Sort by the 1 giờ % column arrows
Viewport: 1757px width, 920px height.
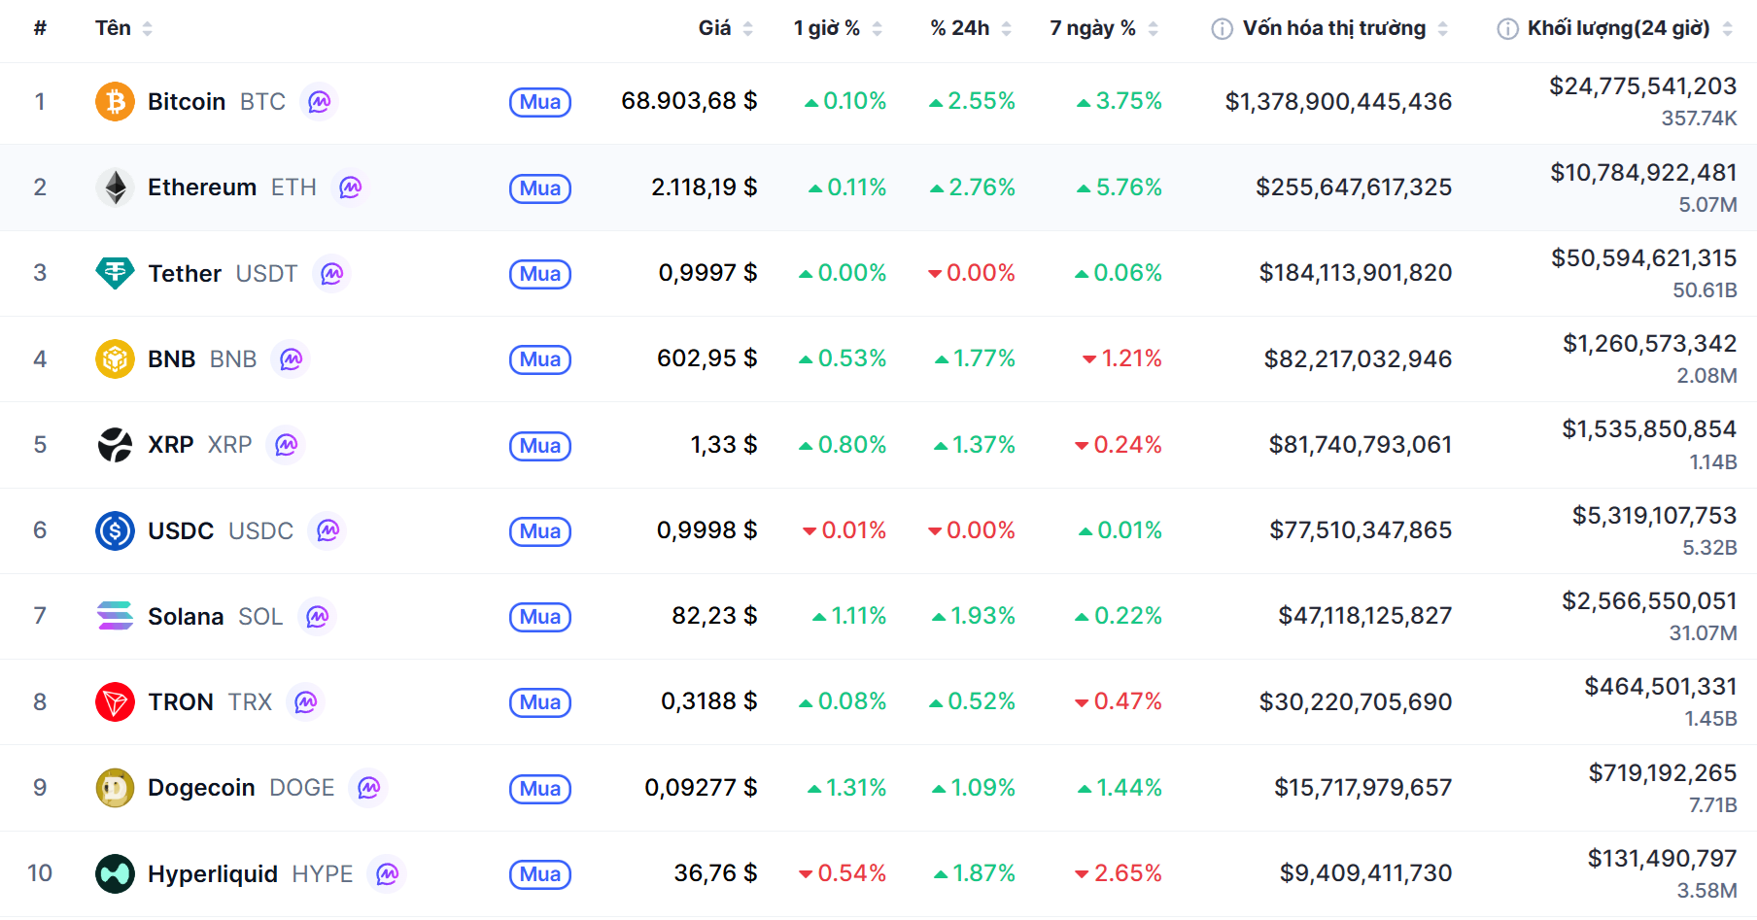coord(878,29)
